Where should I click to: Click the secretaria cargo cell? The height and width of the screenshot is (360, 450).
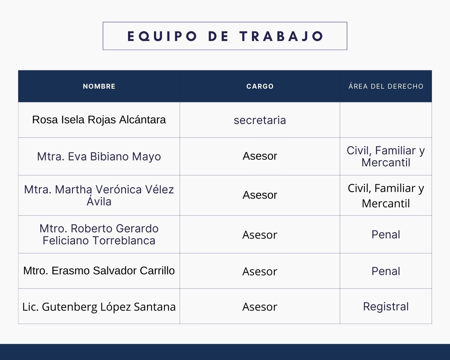click(260, 120)
